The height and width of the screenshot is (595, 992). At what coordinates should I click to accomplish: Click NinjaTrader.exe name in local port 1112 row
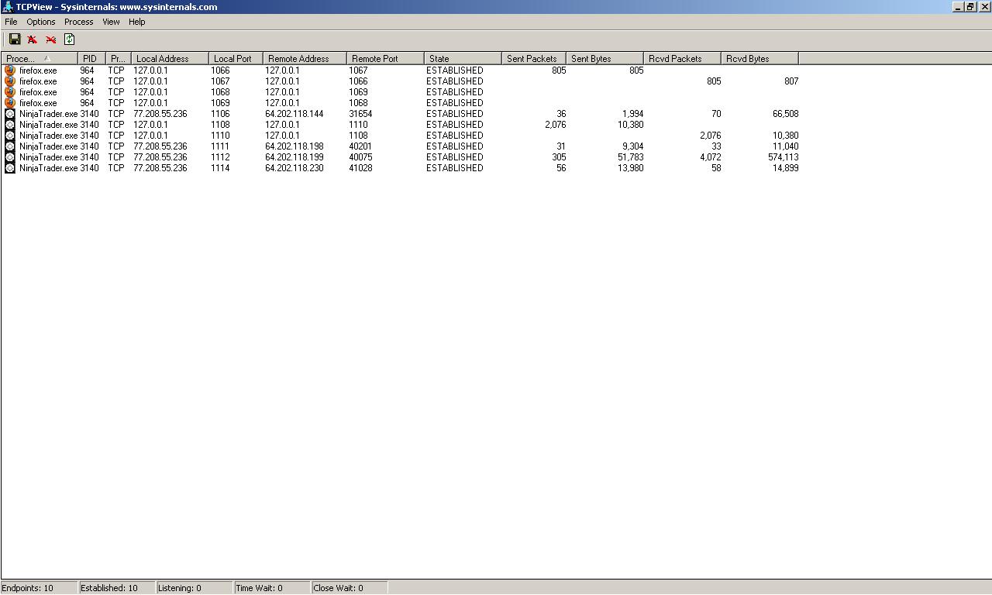click(49, 157)
